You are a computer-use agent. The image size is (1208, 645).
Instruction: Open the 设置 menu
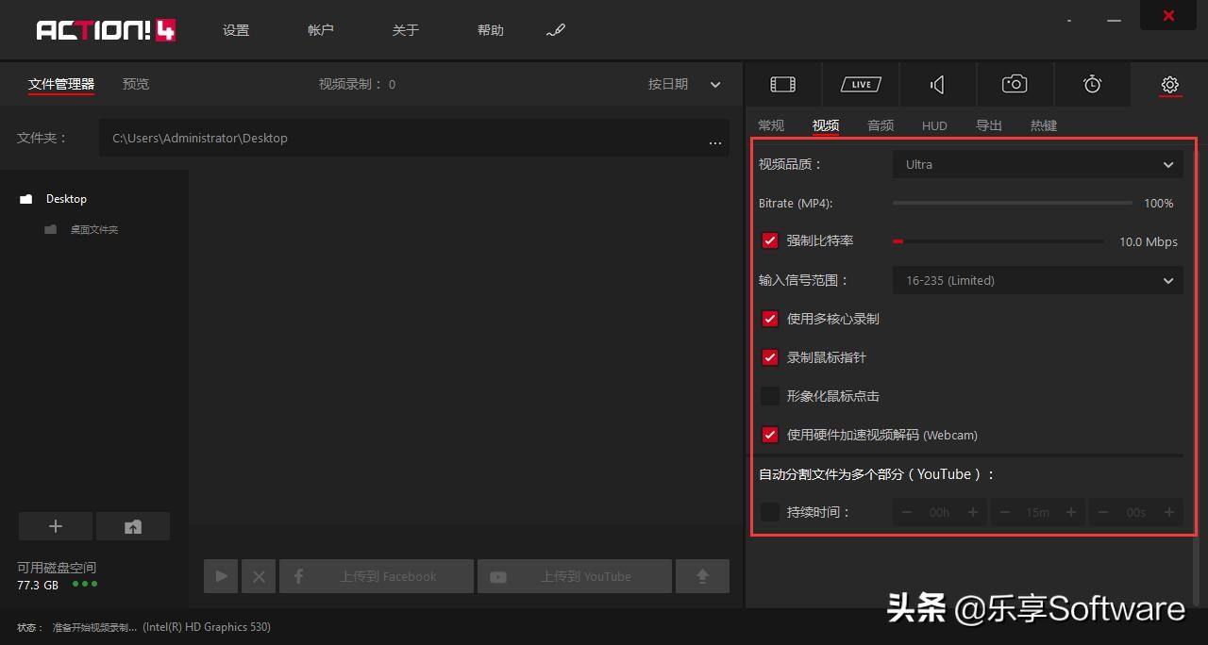[x=236, y=30]
